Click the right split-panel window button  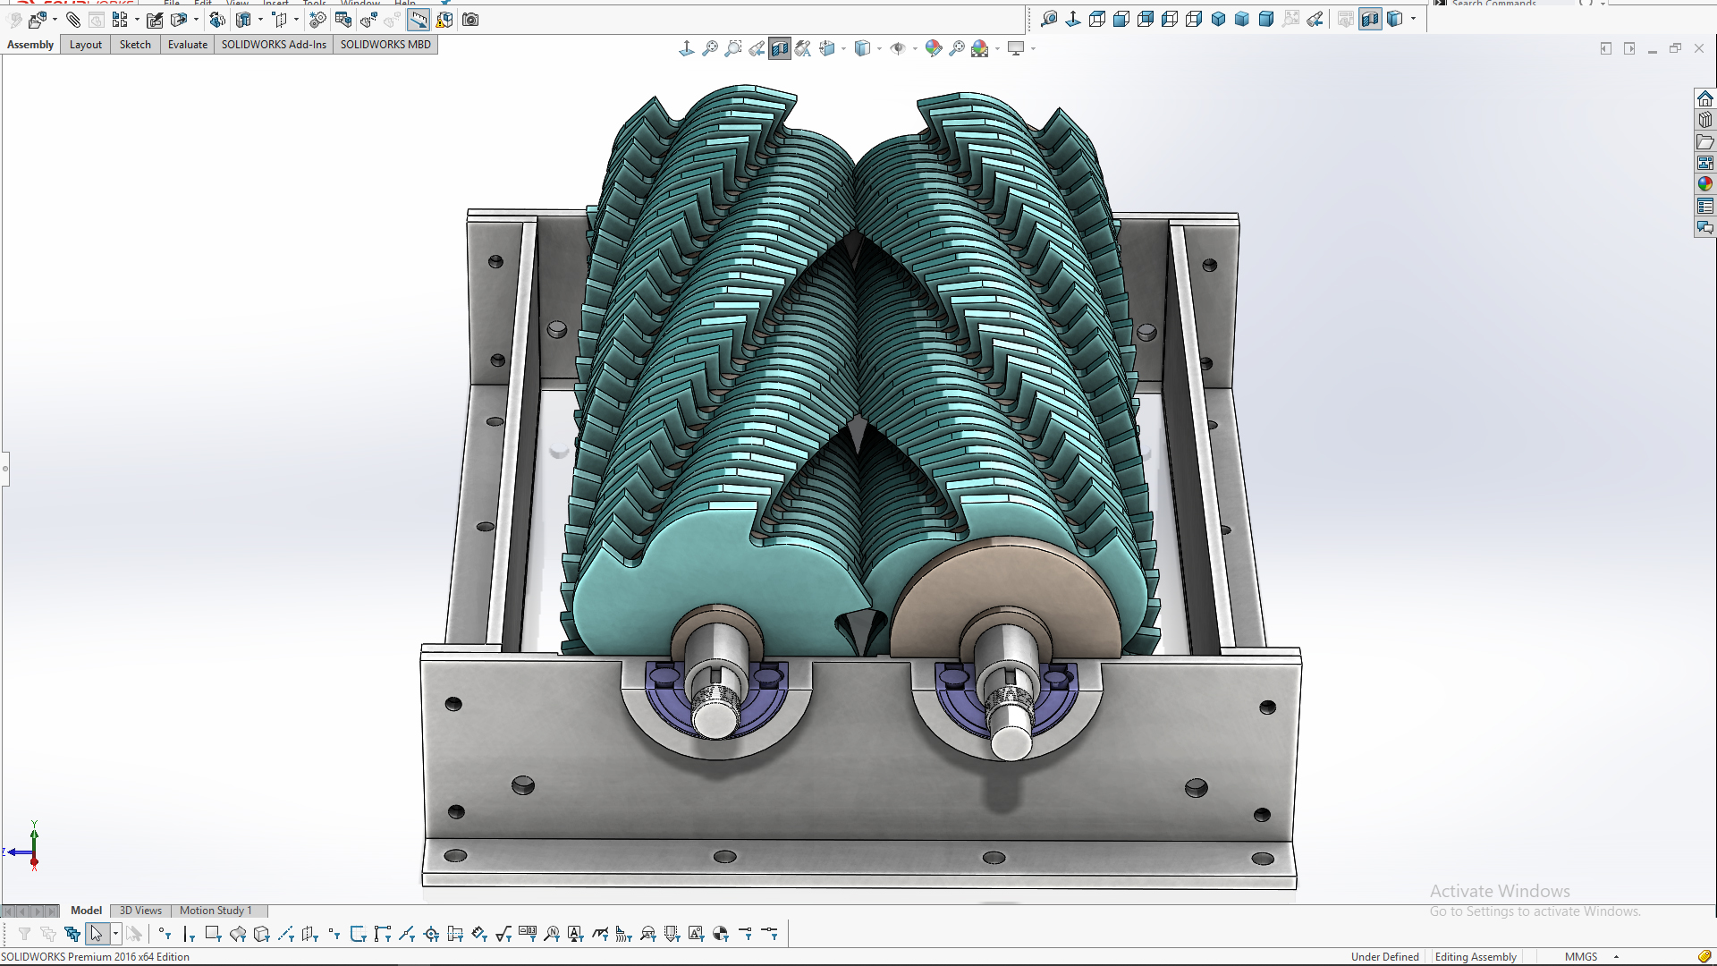(1629, 48)
